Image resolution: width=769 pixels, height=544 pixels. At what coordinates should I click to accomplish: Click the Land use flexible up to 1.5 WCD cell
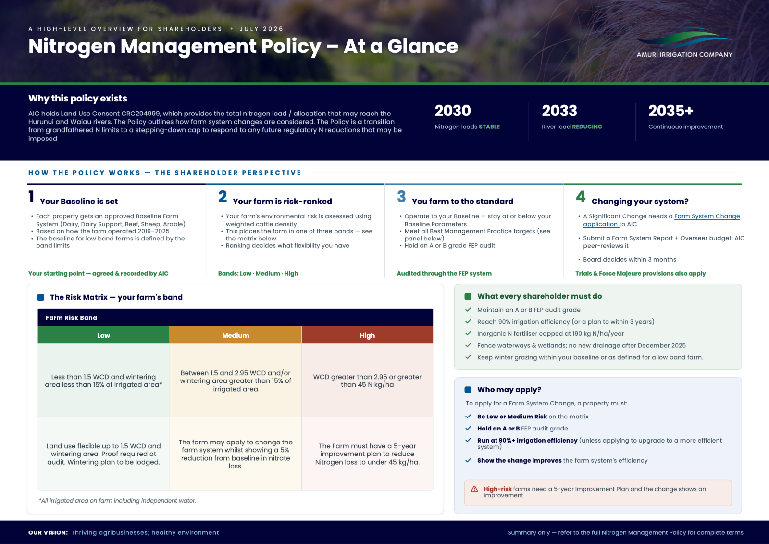coord(103,454)
